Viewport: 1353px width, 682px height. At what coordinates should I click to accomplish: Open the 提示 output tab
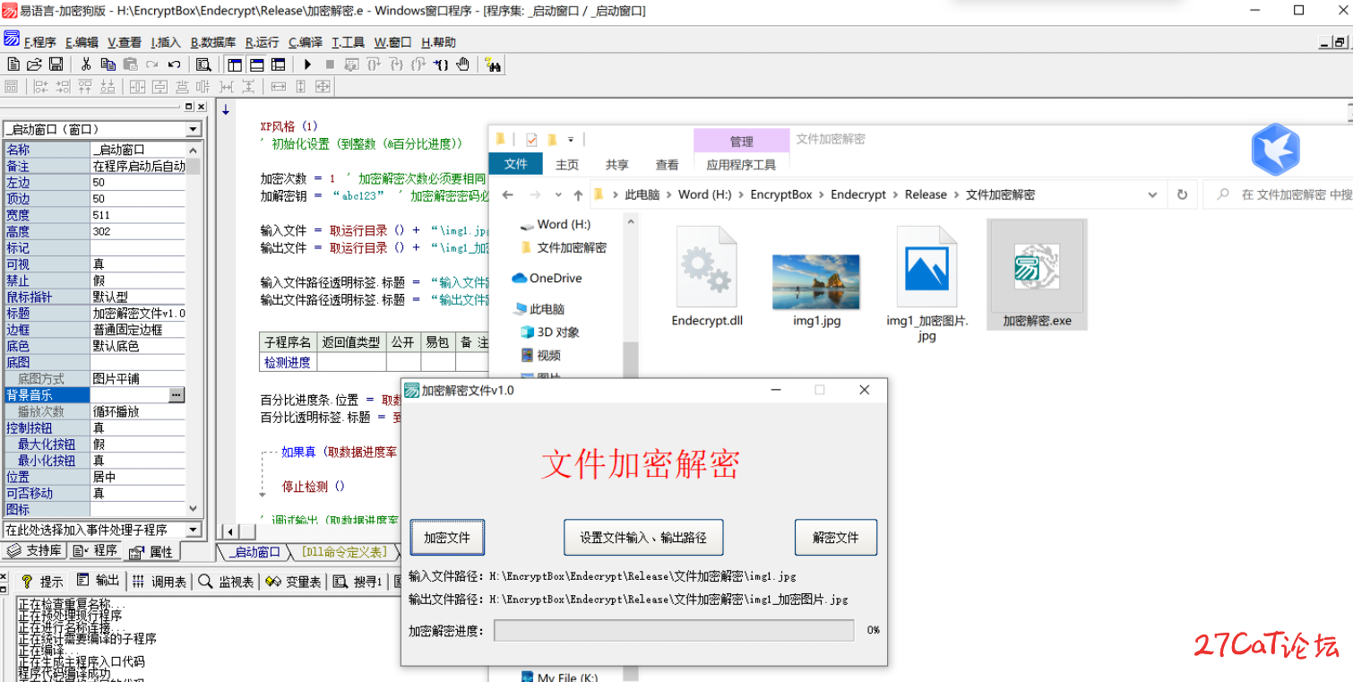(x=42, y=582)
